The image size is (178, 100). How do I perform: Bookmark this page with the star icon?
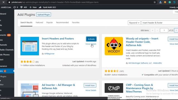coord(155,2)
